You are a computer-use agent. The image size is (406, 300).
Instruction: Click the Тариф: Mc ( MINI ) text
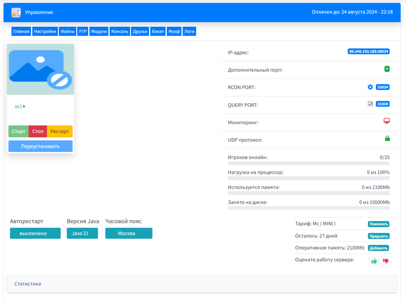pyautogui.click(x=315, y=224)
